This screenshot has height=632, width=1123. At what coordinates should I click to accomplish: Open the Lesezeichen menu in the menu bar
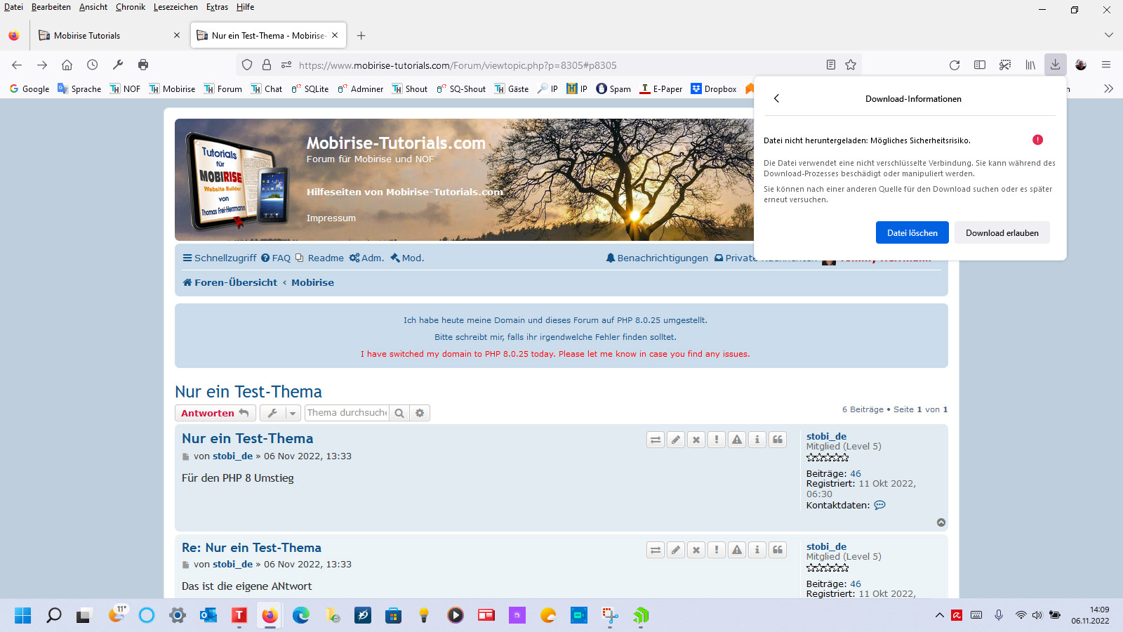(x=175, y=7)
